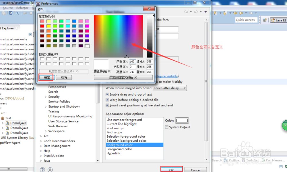Expand Install/Update node
Viewport: 287px width, 172px height.
(x=41, y=156)
